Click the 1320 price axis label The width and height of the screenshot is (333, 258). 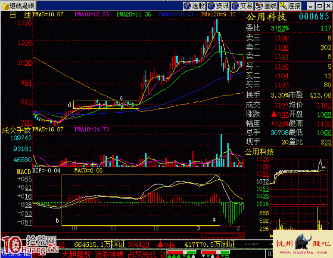25,23
